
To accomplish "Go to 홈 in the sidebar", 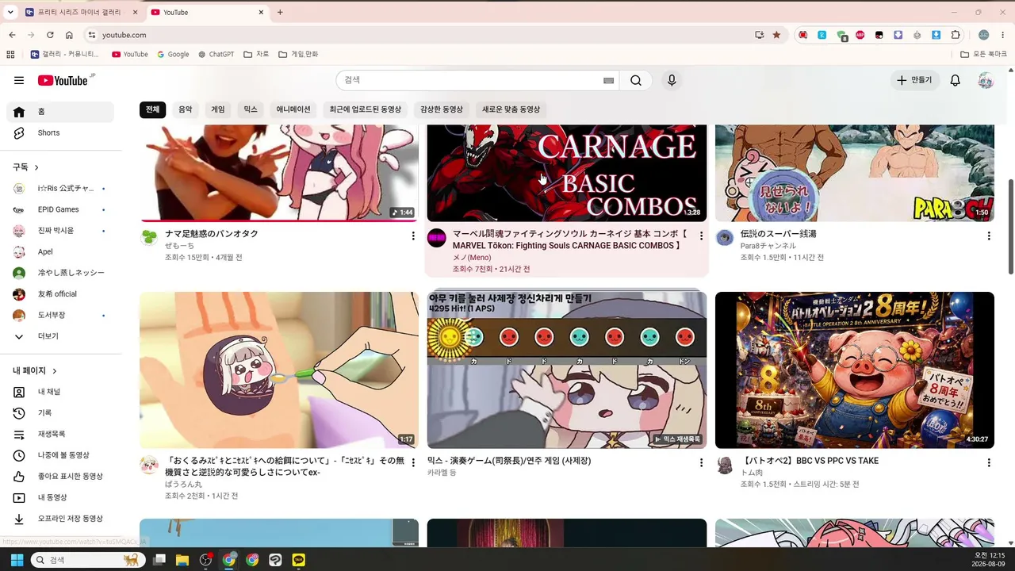I will [x=60, y=112].
